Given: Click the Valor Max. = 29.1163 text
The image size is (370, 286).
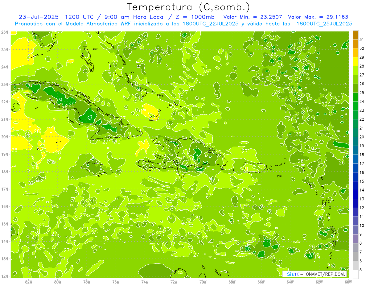Looking at the screenshot, I should point(319,17).
